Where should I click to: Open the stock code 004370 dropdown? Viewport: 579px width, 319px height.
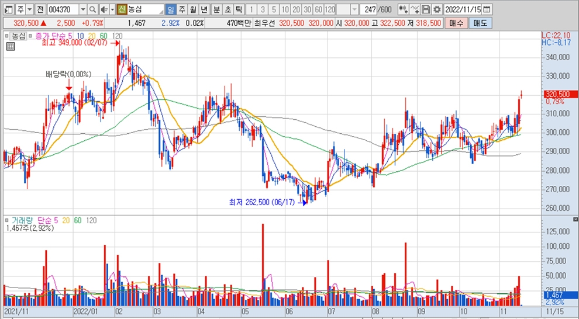[82, 10]
